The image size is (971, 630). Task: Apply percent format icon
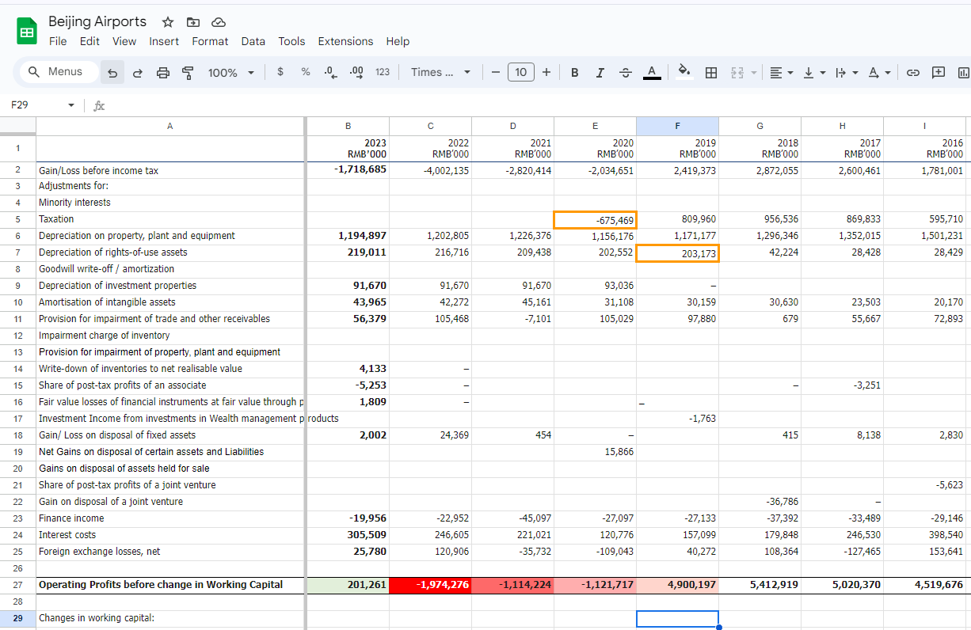click(306, 72)
